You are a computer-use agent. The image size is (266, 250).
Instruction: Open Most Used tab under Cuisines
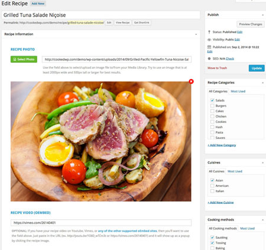[x=235, y=171]
